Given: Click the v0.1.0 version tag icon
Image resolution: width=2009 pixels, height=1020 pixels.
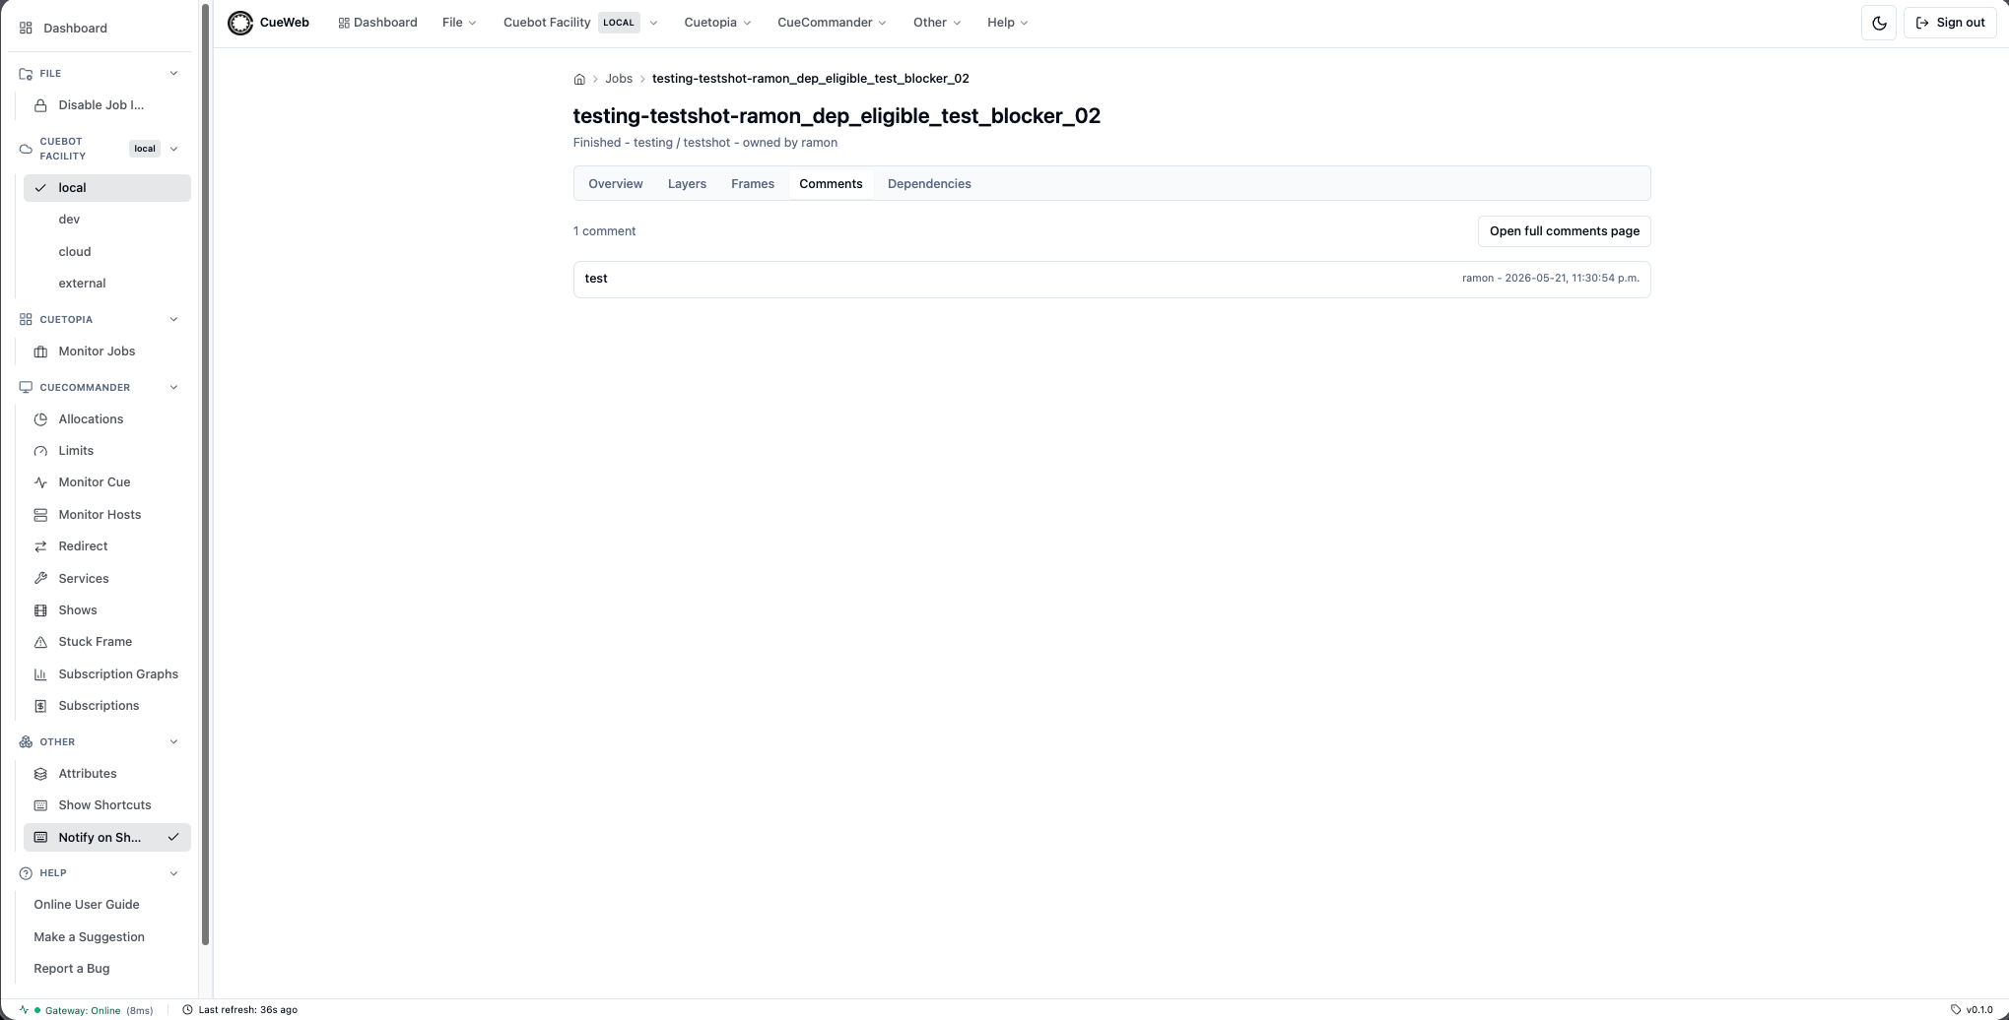Looking at the screenshot, I should coord(1956,1010).
